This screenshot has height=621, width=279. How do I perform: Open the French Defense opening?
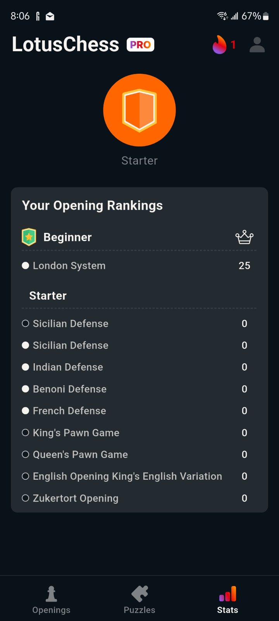69,411
